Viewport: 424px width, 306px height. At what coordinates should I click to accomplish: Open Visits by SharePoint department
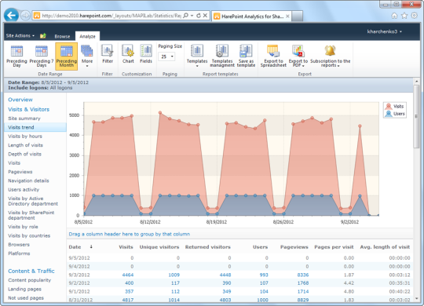pyautogui.click(x=31, y=215)
